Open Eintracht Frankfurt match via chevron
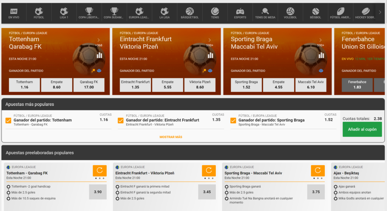 click(x=209, y=40)
